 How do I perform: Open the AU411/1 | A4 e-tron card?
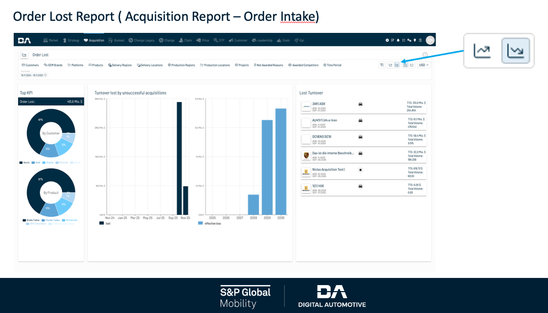click(x=364, y=123)
